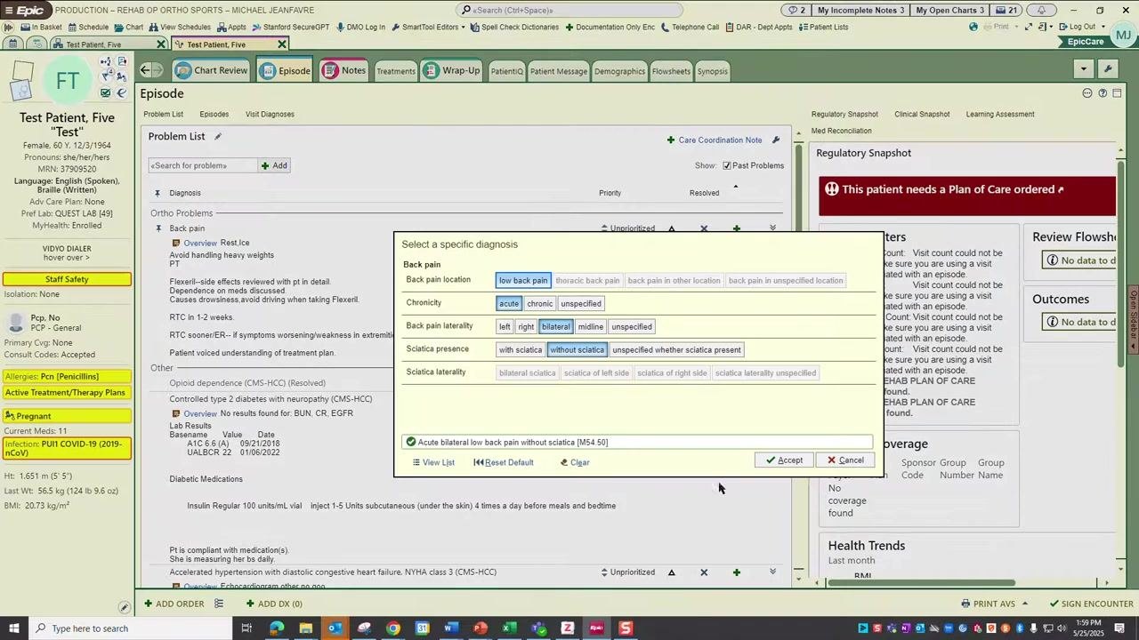
Task: Cancel the diagnosis selection dialog
Action: [x=844, y=460]
